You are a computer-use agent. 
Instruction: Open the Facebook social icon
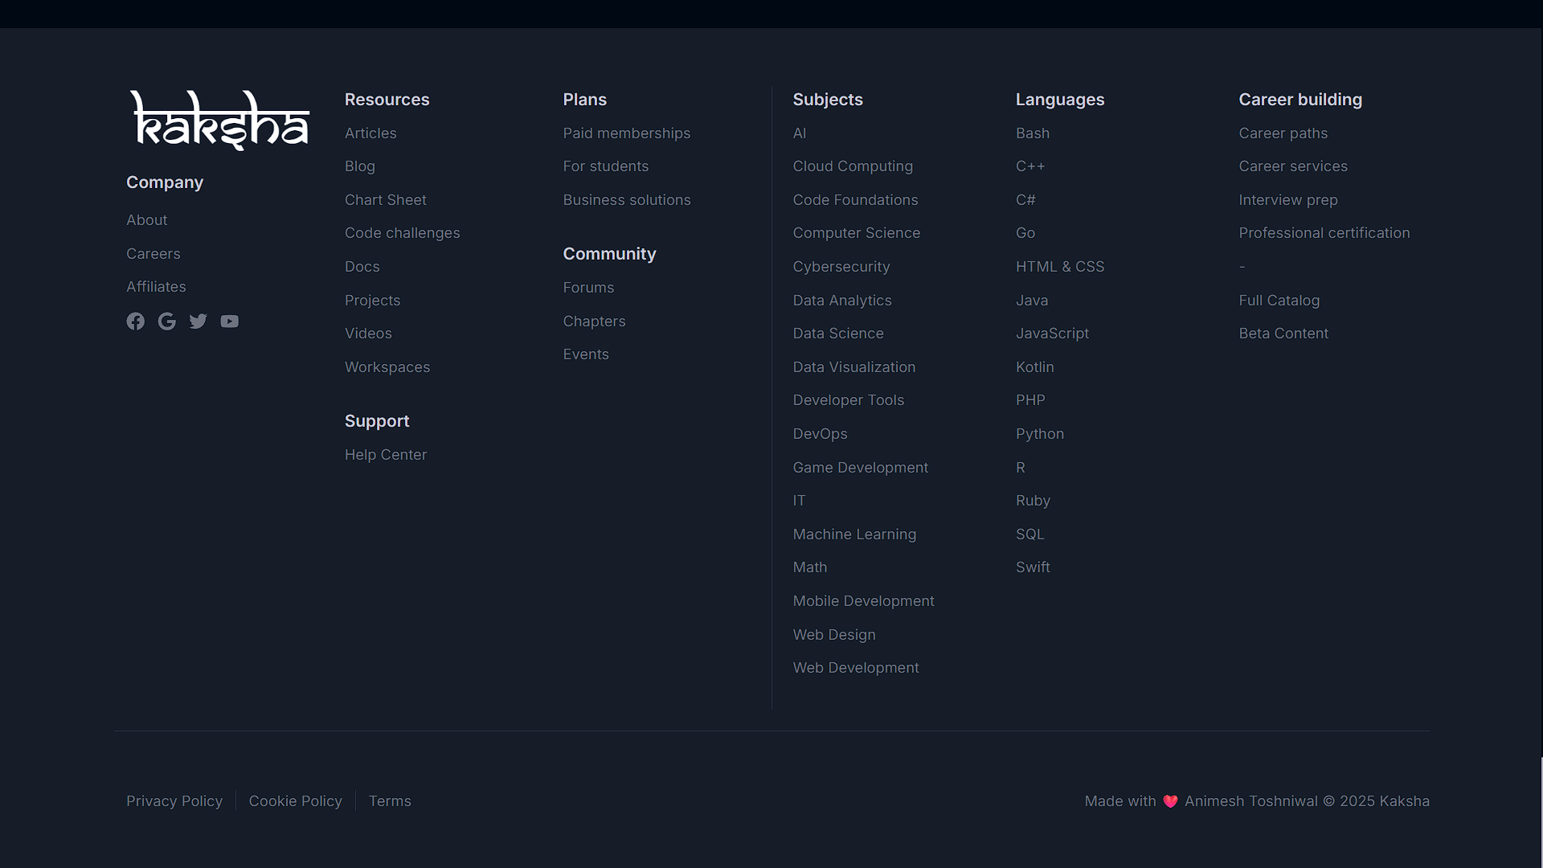(x=136, y=321)
